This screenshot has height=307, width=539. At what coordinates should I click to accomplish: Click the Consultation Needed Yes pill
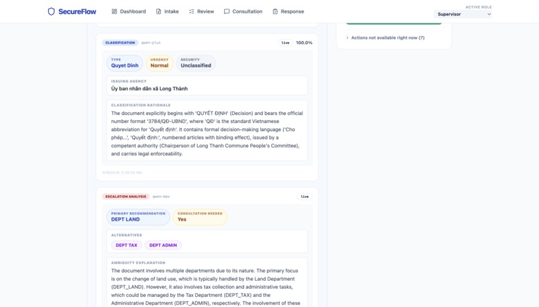200,217
